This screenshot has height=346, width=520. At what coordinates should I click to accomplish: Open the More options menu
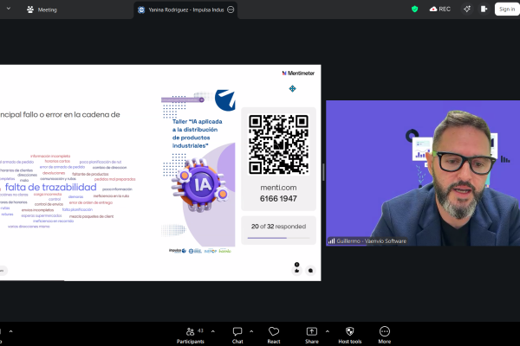(385, 334)
